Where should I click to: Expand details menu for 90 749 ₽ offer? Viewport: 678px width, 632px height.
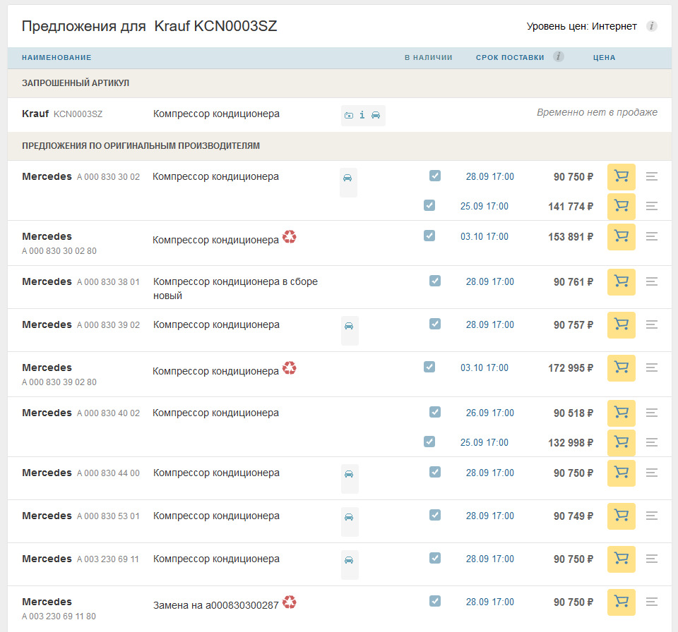(x=652, y=516)
